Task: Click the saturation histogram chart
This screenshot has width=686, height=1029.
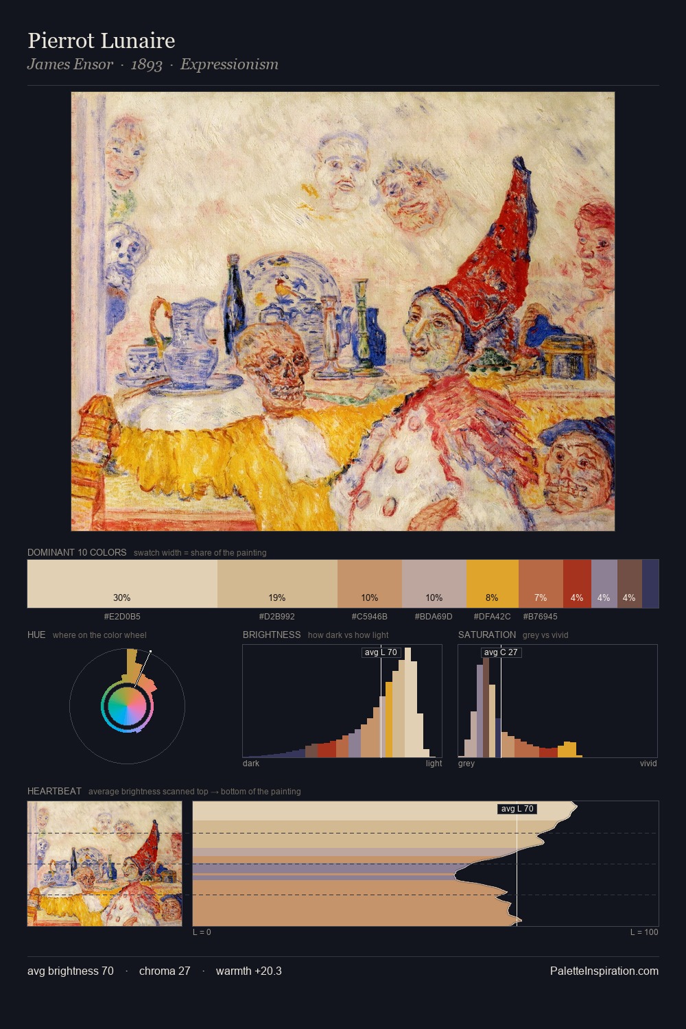Action: tap(558, 701)
